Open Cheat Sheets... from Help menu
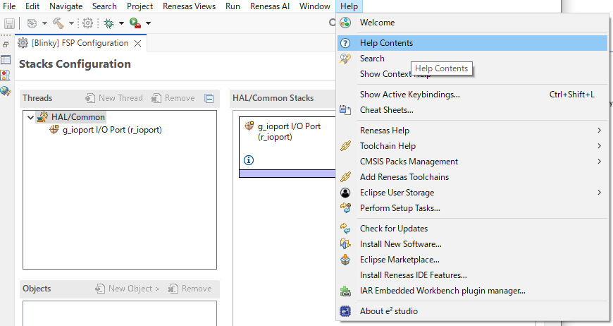Screen dimensions: 613x326 tap(472, 110)
